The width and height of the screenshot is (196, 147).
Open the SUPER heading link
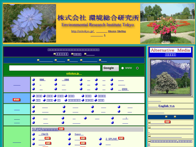45,129
